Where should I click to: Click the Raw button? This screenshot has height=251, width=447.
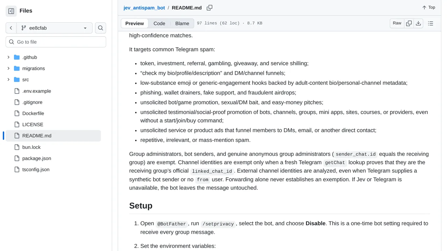(x=397, y=23)
